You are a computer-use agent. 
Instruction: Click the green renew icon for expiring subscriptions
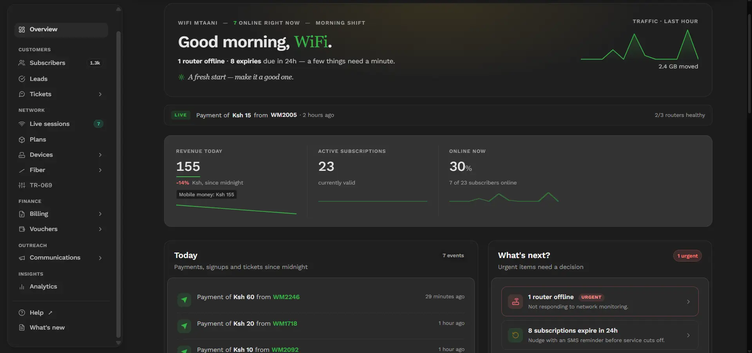[515, 335]
